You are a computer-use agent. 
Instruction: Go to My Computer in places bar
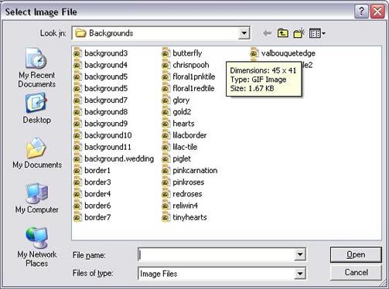tap(36, 198)
